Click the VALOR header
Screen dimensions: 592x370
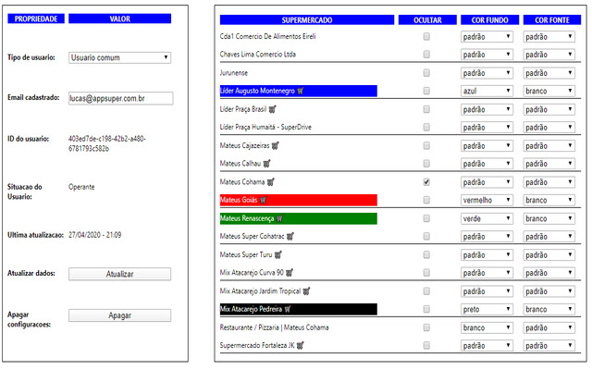pos(119,18)
